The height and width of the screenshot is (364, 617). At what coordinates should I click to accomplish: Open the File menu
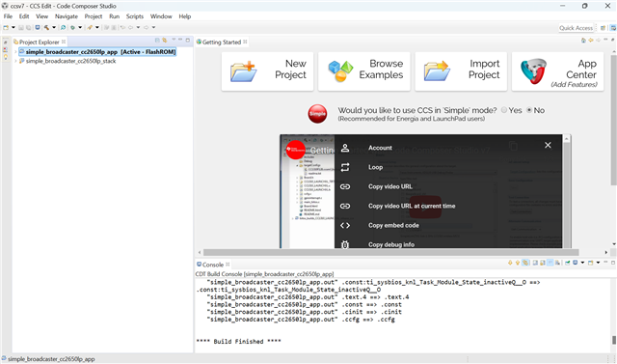point(8,16)
